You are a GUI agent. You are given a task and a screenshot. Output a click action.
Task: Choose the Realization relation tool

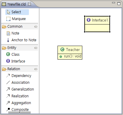[x=17, y=96]
